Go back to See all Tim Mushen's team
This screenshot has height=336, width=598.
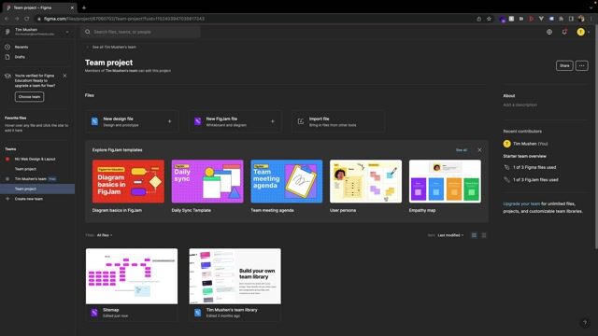[114, 47]
